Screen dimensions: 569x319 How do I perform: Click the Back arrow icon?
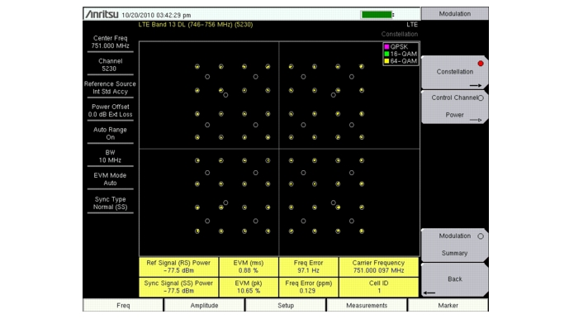click(429, 293)
